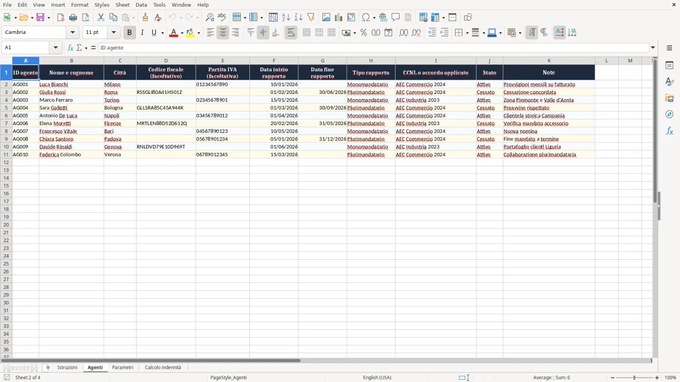This screenshot has width=680, height=382.
Task: Align text right
Action: click(x=235, y=33)
